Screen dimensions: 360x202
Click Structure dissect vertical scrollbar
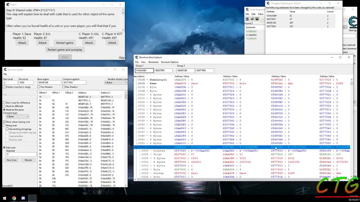point(351,128)
